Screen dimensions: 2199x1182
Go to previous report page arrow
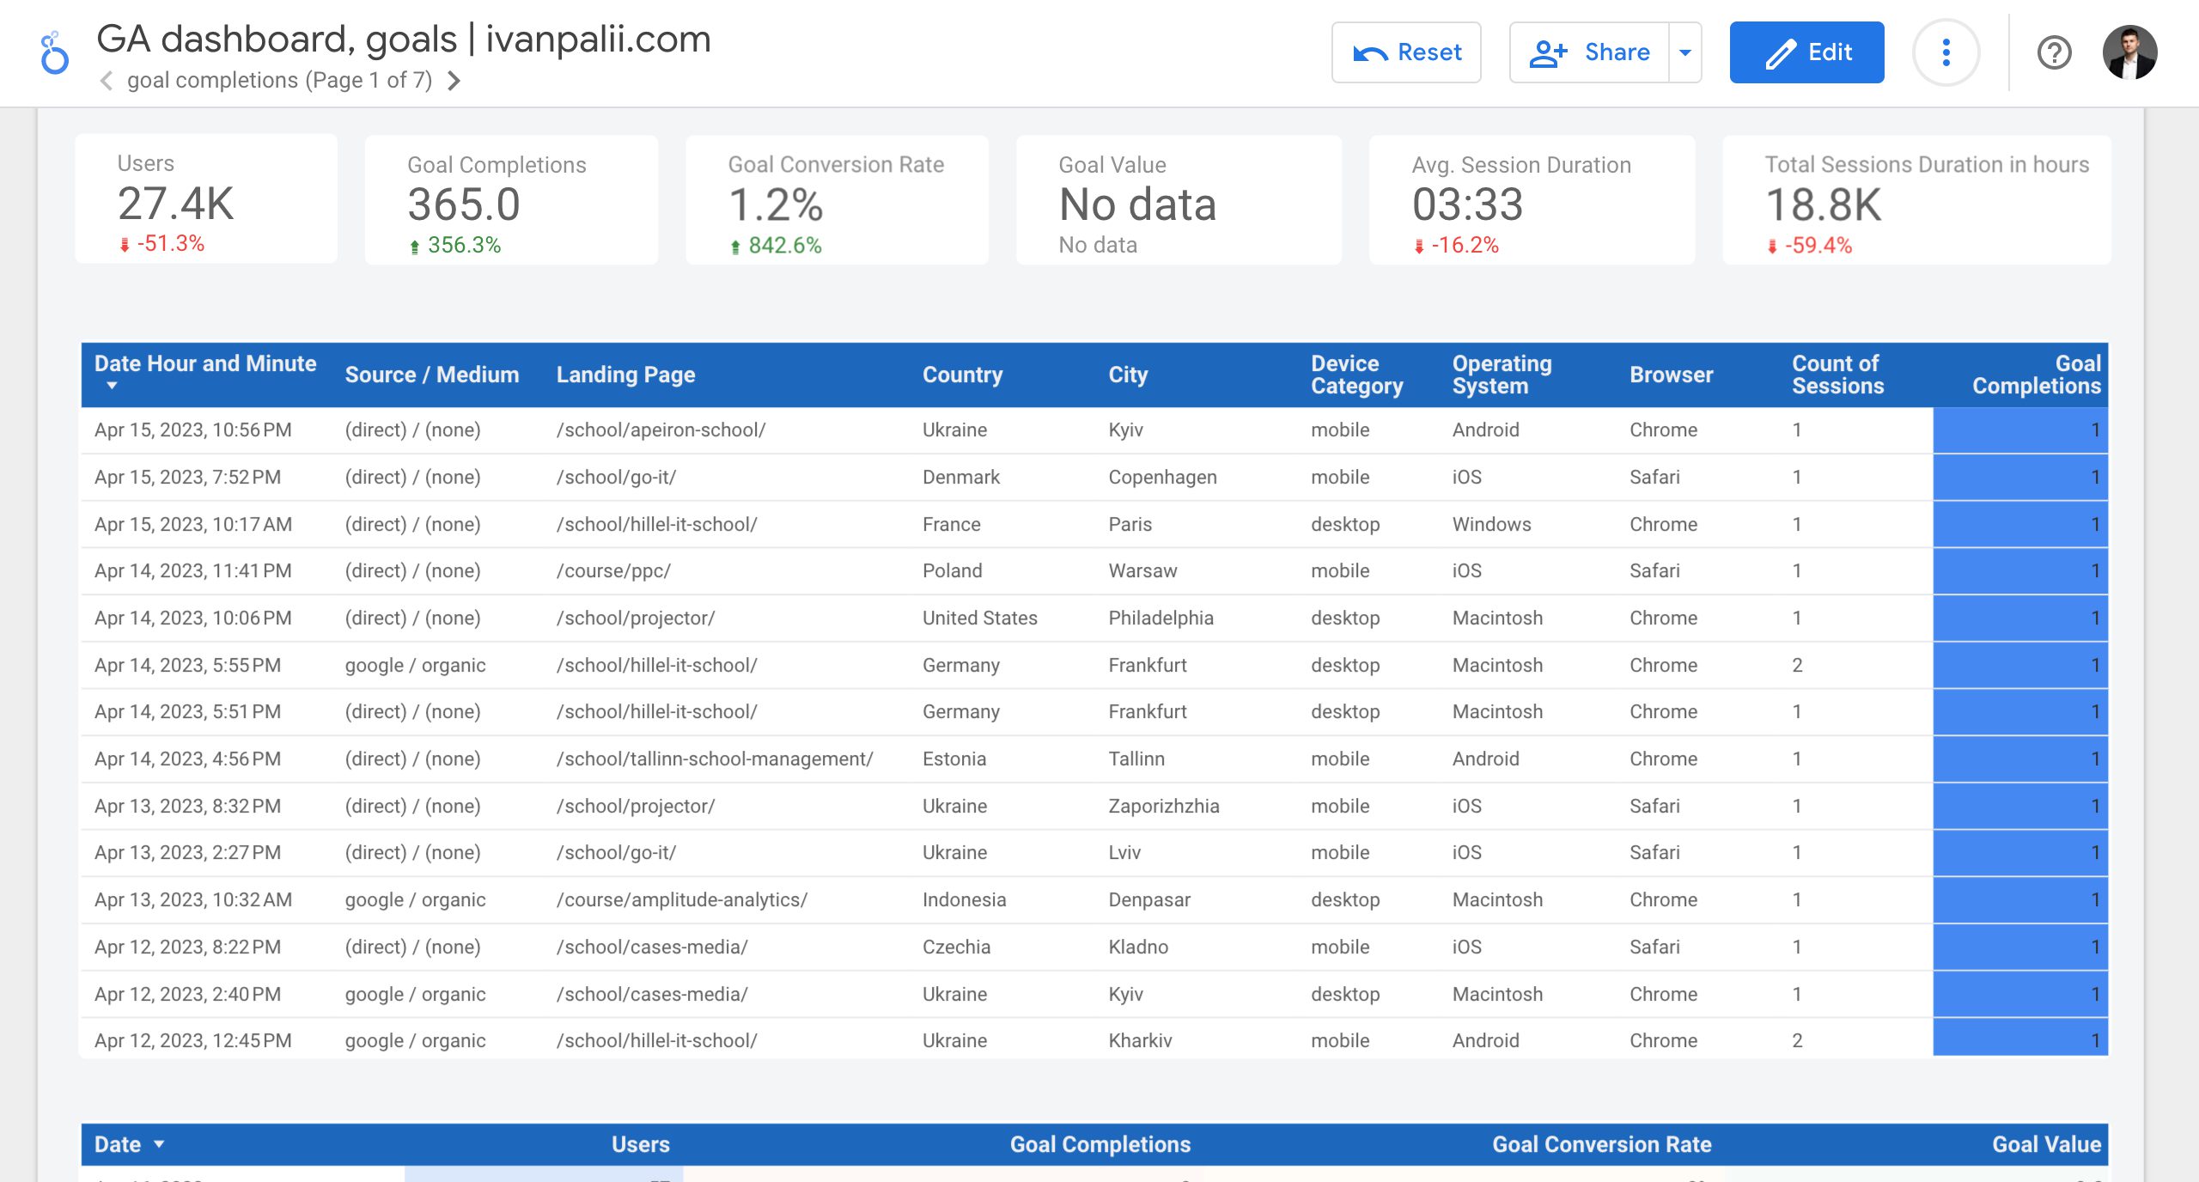click(x=107, y=81)
